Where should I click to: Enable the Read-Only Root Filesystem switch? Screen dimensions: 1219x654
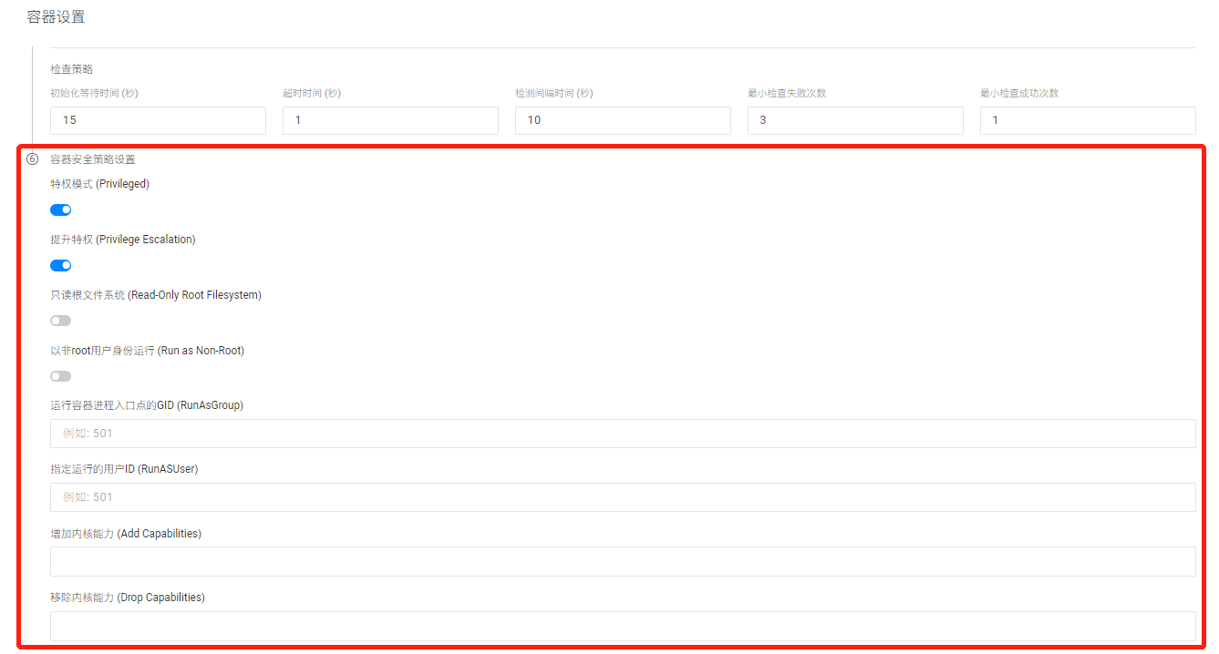tap(61, 321)
